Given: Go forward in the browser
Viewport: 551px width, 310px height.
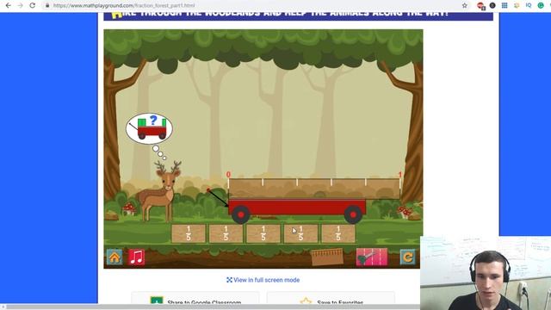Looking at the screenshot, I should click(x=21, y=5).
